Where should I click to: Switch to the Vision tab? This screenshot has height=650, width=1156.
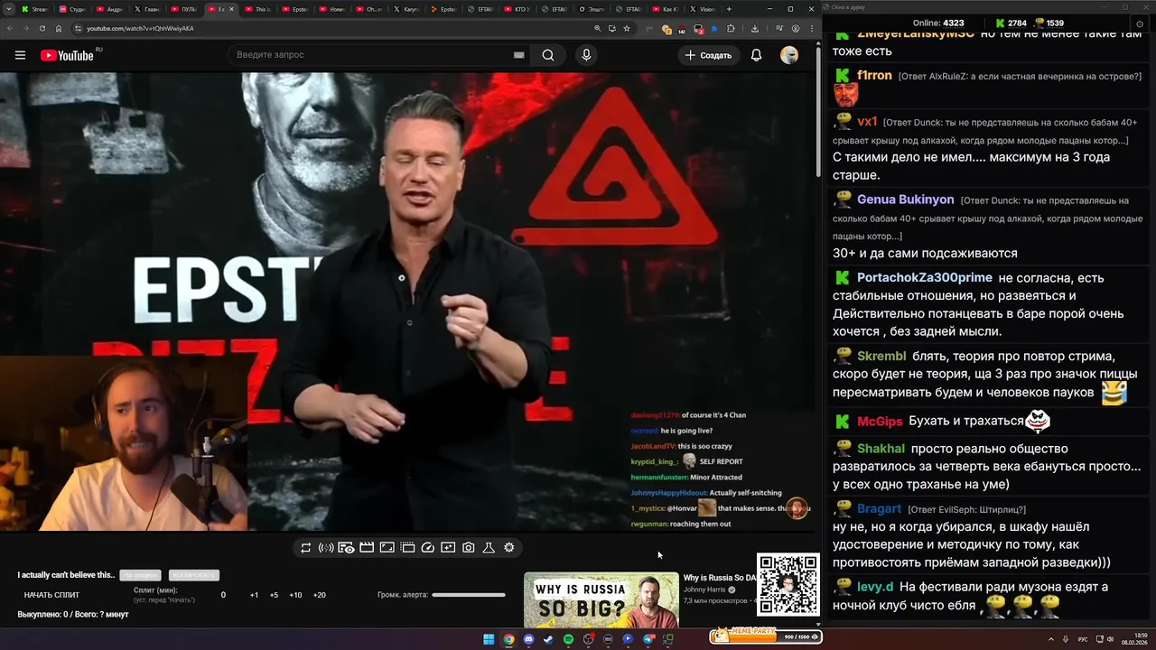pyautogui.click(x=702, y=9)
